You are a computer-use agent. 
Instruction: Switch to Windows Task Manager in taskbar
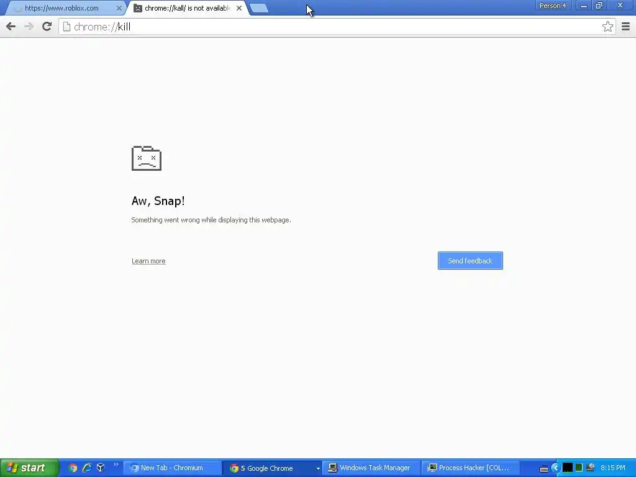(371, 468)
